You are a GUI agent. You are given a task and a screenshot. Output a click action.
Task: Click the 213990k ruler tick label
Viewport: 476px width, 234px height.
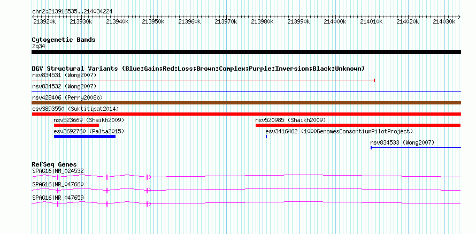click(x=298, y=21)
